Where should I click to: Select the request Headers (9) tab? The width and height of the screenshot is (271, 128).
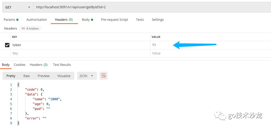coord(64,20)
